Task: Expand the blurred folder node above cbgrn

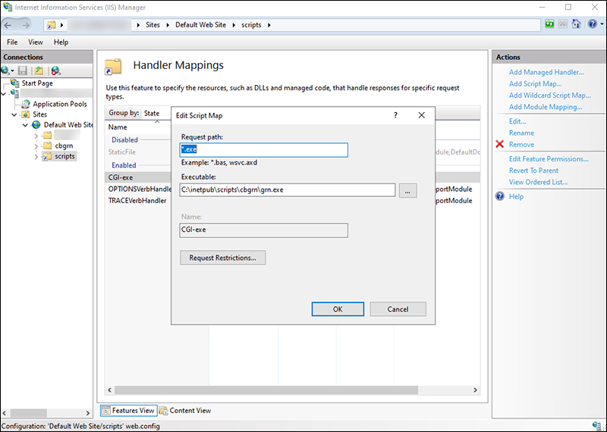Action: click(36, 136)
